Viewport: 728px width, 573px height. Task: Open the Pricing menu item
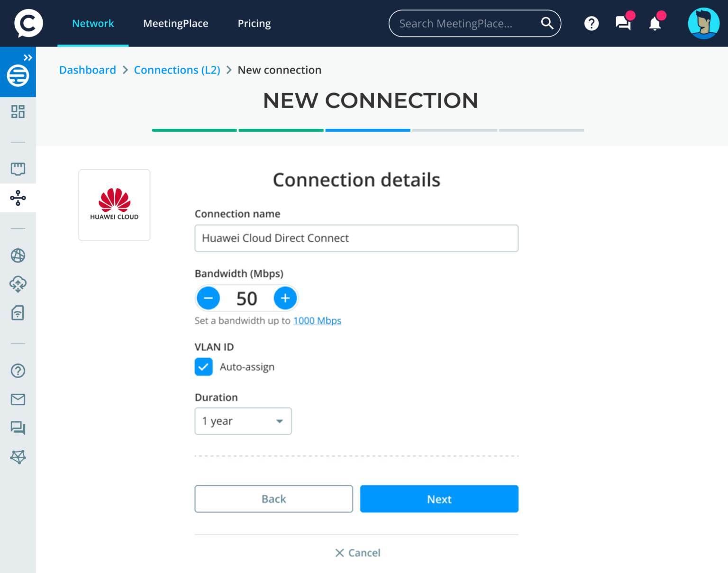point(254,23)
